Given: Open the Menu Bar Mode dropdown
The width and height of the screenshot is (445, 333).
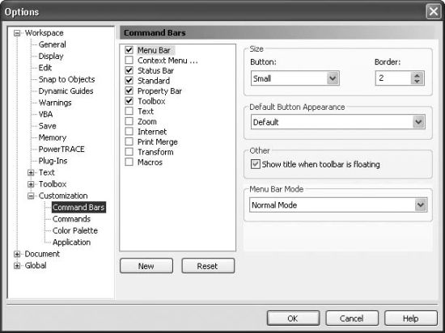Looking at the screenshot, I should (420, 205).
